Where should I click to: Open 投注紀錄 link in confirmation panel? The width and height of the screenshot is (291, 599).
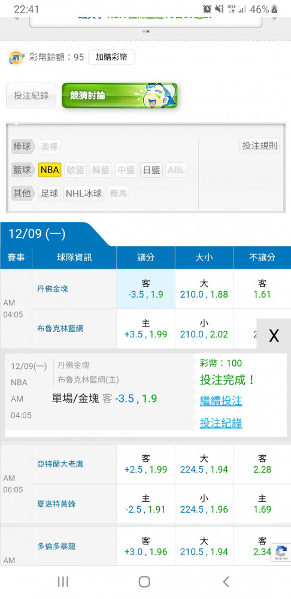tap(221, 423)
